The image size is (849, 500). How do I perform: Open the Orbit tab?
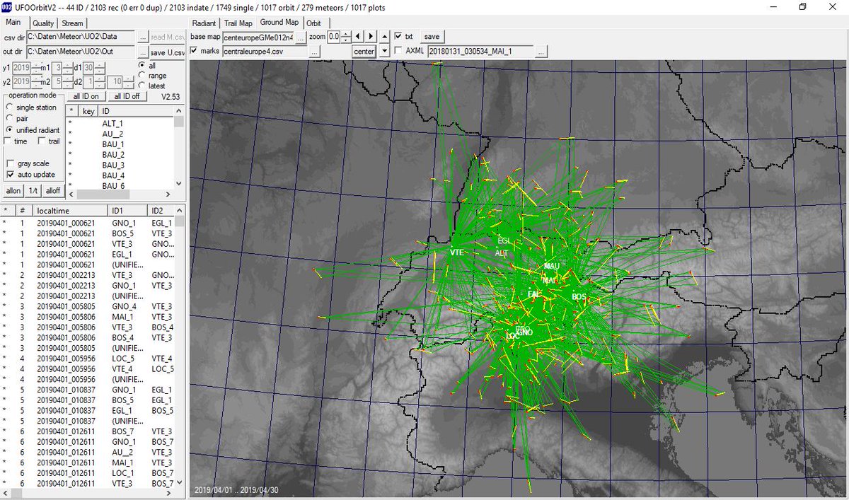click(313, 23)
